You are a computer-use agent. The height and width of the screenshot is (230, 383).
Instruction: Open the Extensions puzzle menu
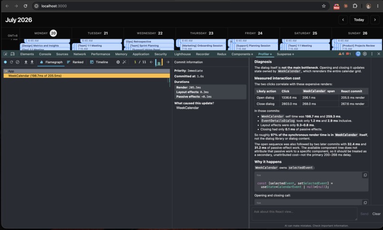point(355,6)
